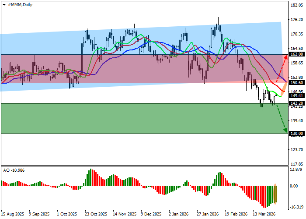Viewport: 306px width, 219px height.
Task: Select the 150.60 price level tag
Action: (x=297, y=83)
